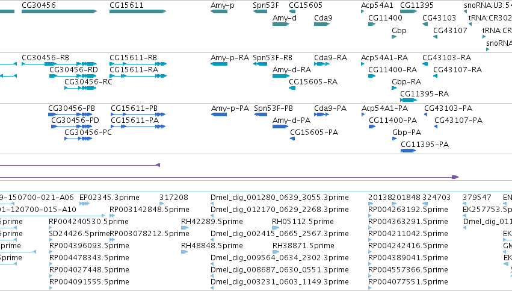Screen dimensions: 512x291
Task: Select the Cda9 gene feature bar
Action: [x=322, y=24]
